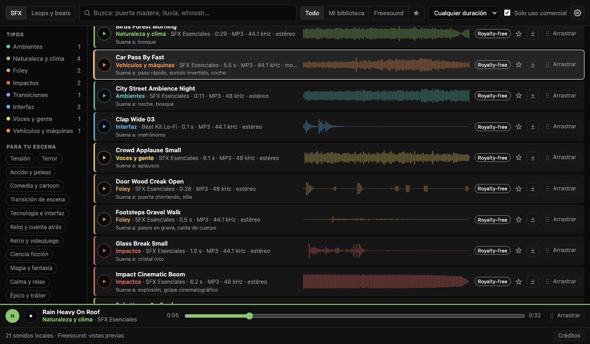Image resolution: width=590 pixels, height=344 pixels.
Task: Star the Glass Break Small sound
Action: pos(519,251)
